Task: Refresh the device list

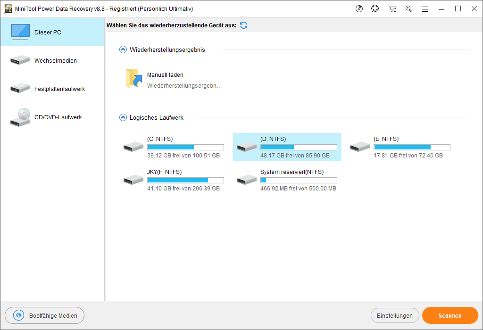Action: pyautogui.click(x=244, y=25)
